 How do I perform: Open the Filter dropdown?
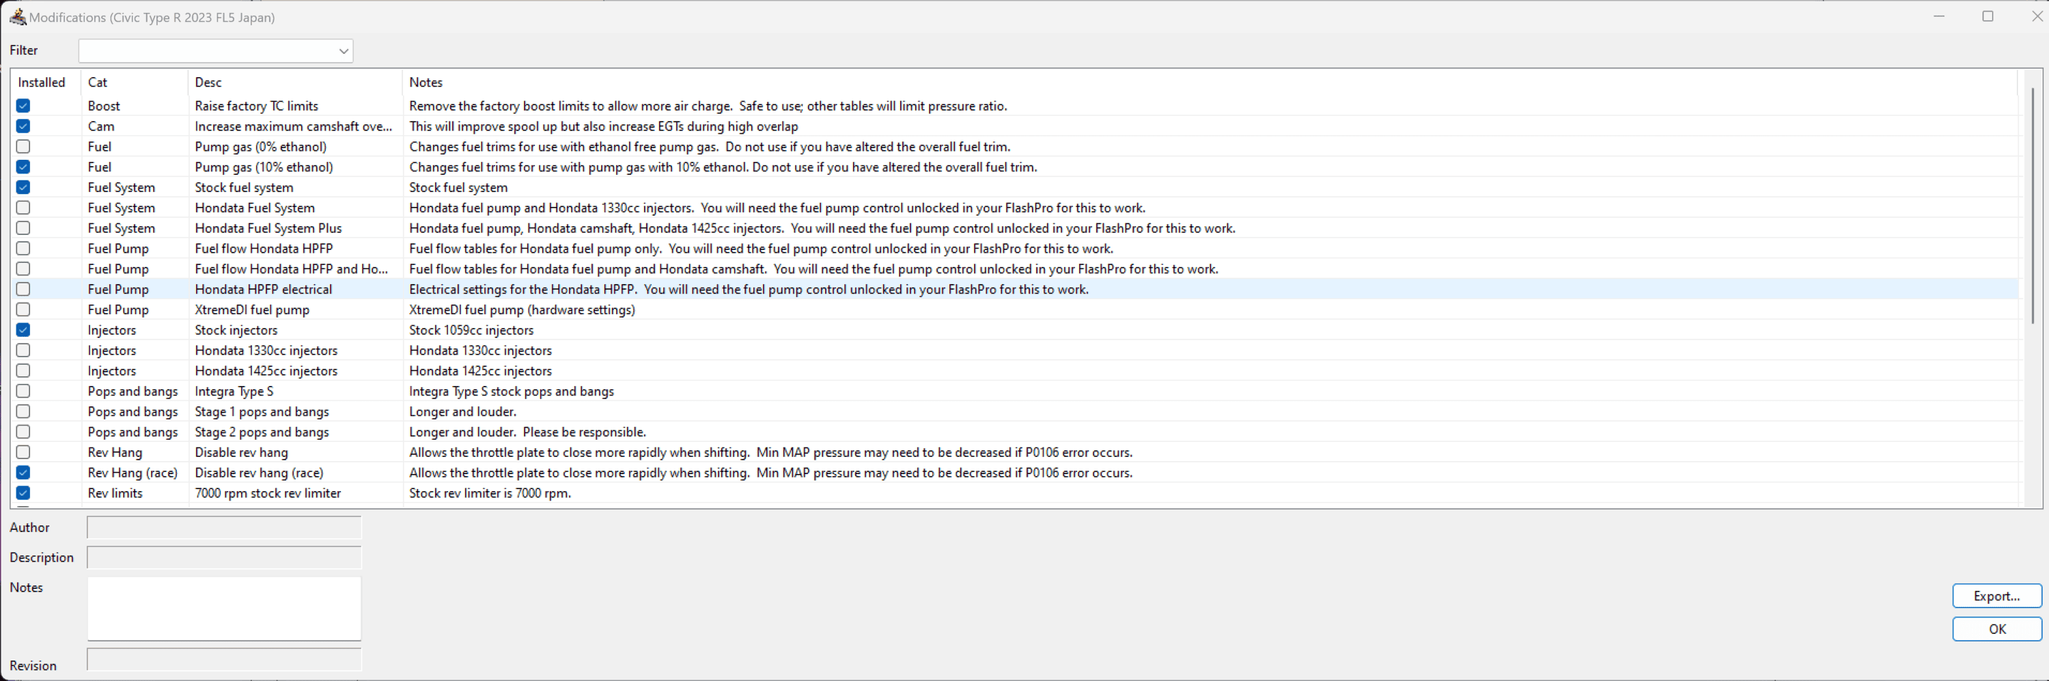pos(344,51)
